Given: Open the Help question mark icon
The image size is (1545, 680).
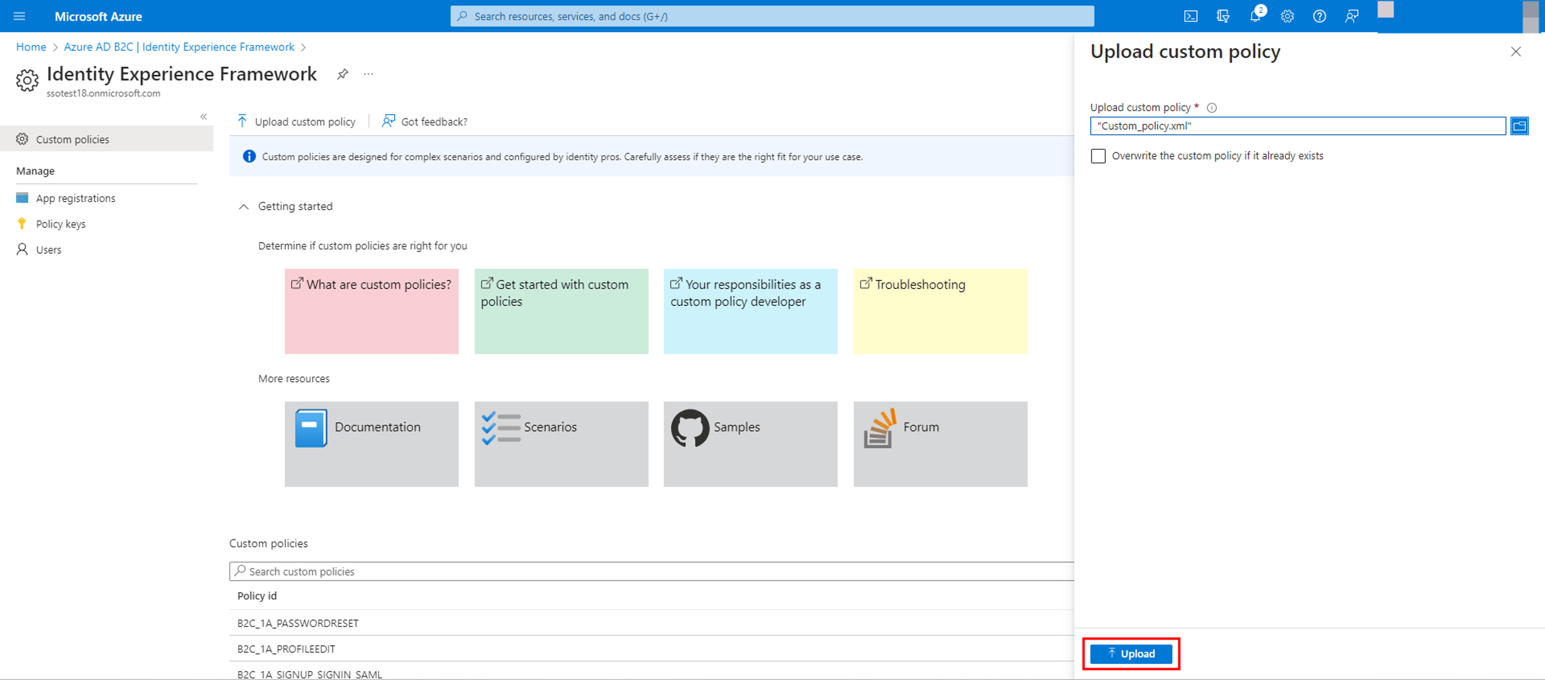Looking at the screenshot, I should coord(1320,16).
